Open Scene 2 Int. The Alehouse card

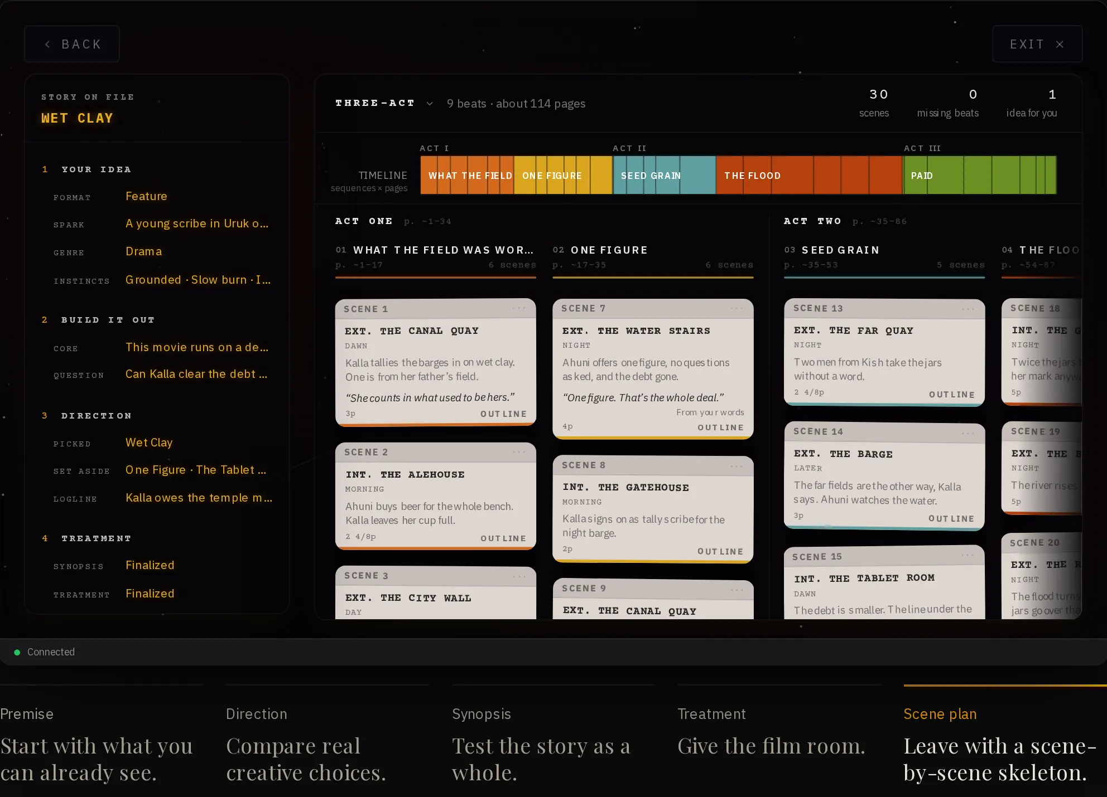point(435,497)
